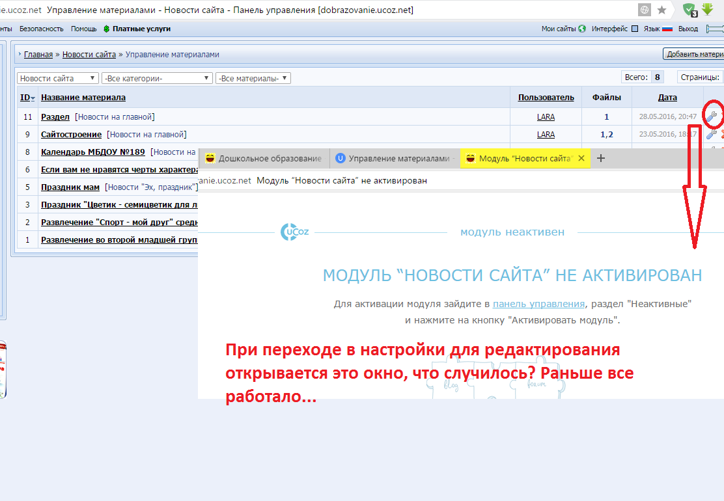
Task: Click the translate page icon in address bar
Action: (x=645, y=10)
